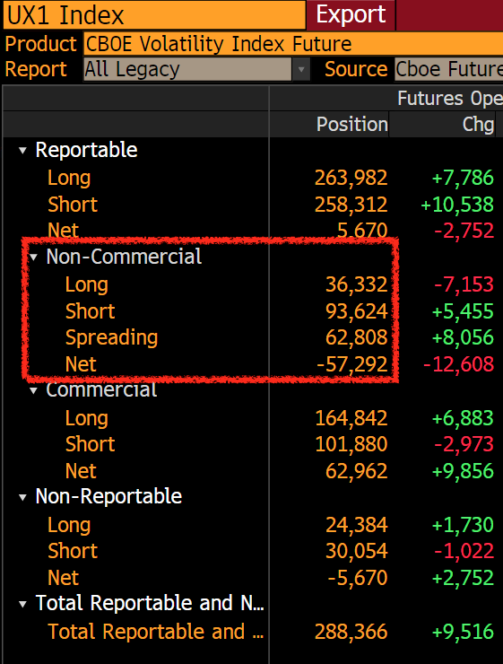This screenshot has height=664, width=503.
Task: Select the Reportable Long row label
Action: pos(69,178)
